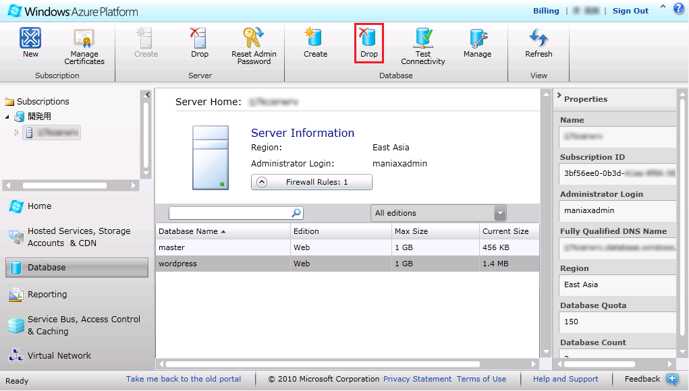
Task: Click the New subscription icon
Action: coord(30,38)
